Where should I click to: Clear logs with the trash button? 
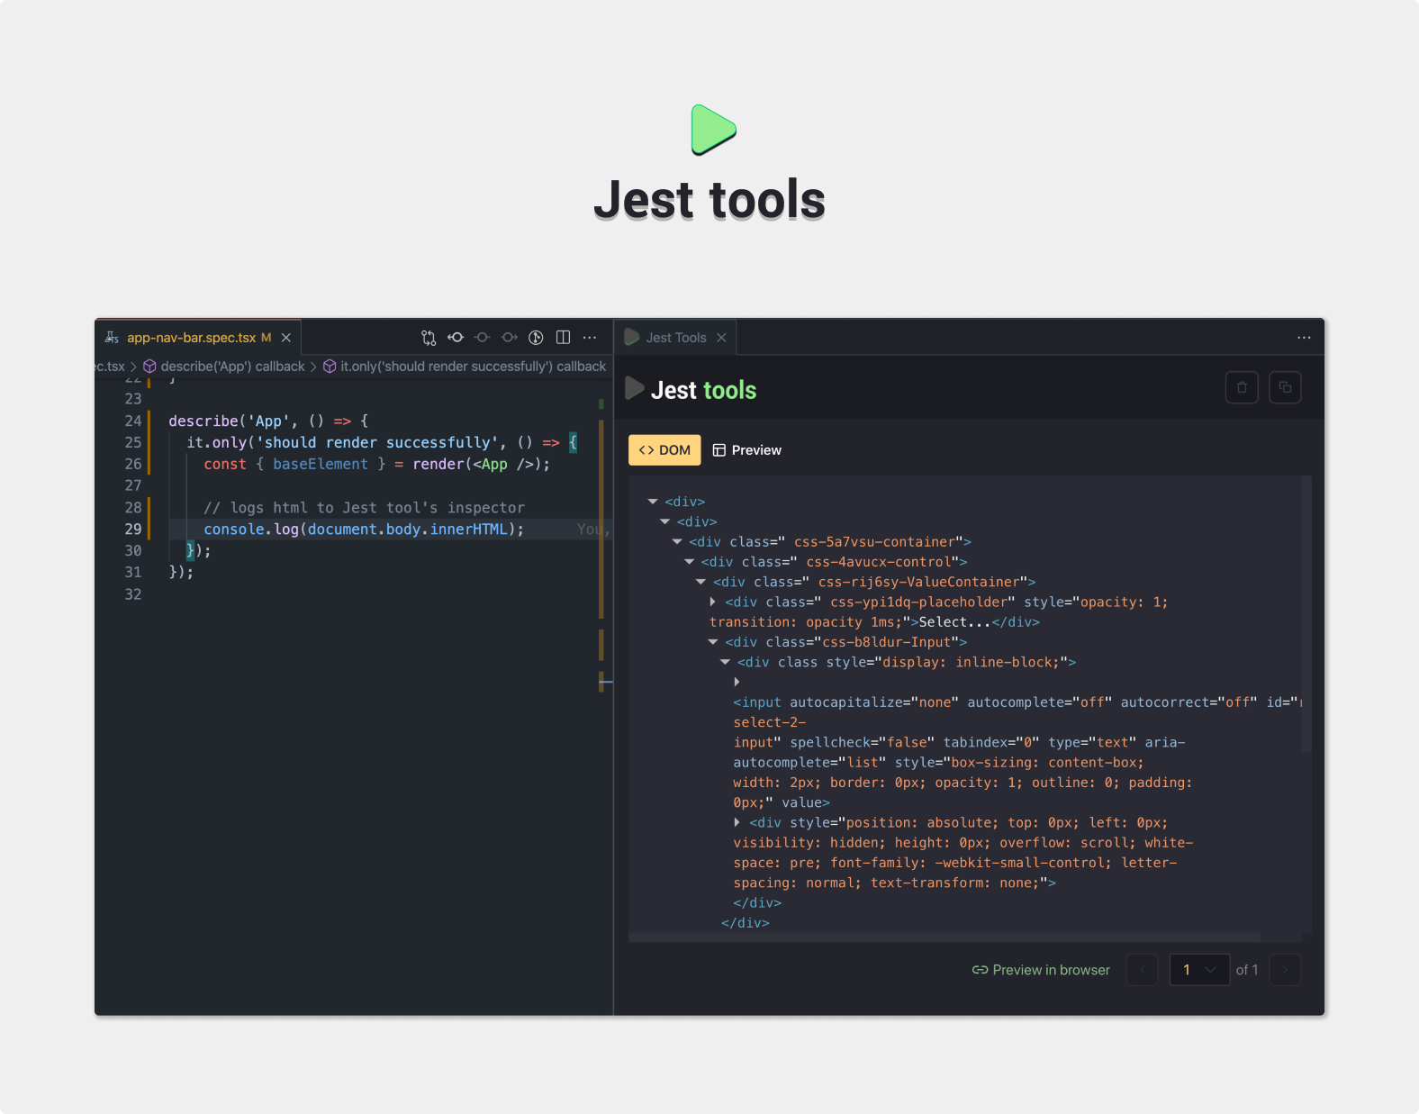click(1242, 387)
